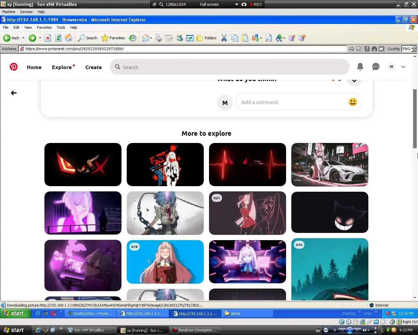Click the bookmark icon beside address bar
This screenshot has height=335, width=418.
[x=359, y=49]
